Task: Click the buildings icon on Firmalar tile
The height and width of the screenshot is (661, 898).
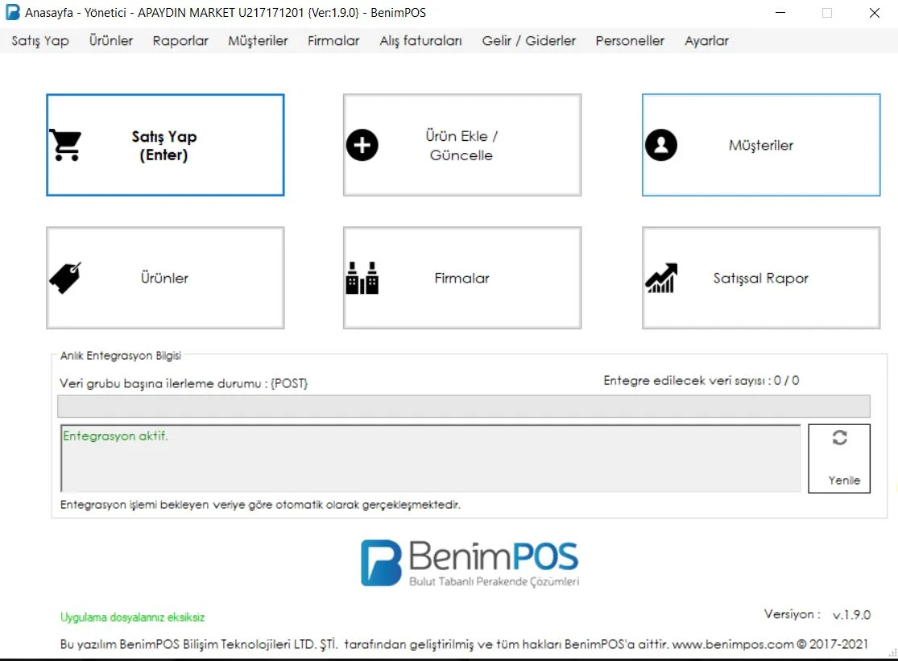Action: click(x=362, y=278)
